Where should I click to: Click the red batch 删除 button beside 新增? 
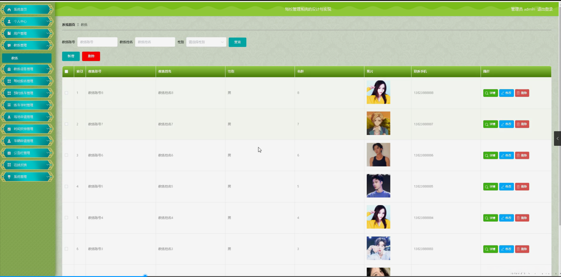91,56
